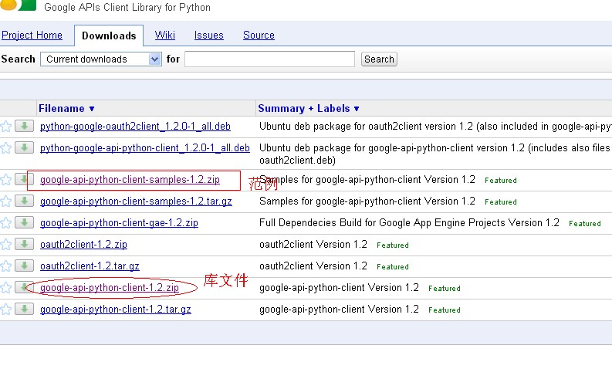
Task: Click download arrow for google-api-python-client-1.2.tar.gz
Action: [x=24, y=309]
